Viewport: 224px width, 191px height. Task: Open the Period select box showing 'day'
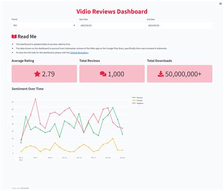click(44, 26)
